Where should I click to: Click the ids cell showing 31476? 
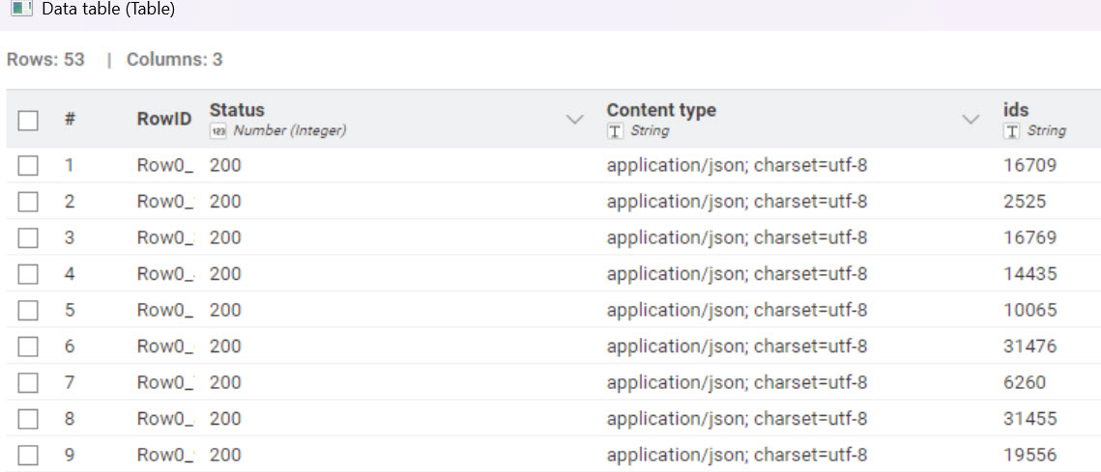1029,346
